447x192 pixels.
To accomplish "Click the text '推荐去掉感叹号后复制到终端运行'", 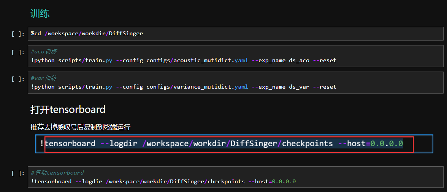I will pos(81,127).
